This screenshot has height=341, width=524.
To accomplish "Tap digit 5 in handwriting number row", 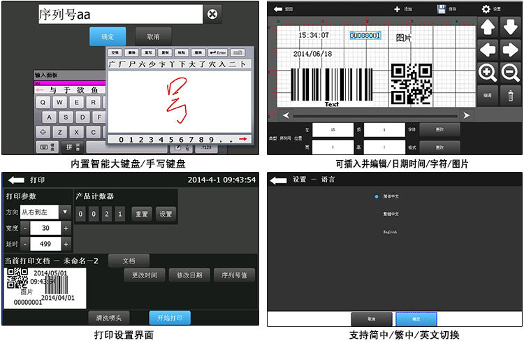I will coord(171,140).
